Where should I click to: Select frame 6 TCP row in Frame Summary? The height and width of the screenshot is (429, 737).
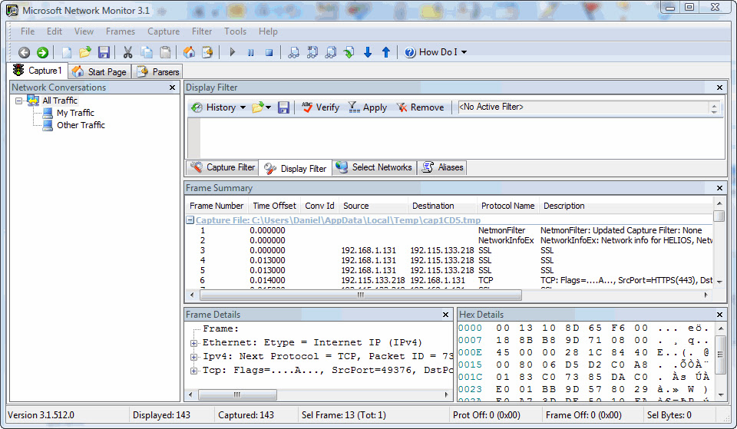450,280
